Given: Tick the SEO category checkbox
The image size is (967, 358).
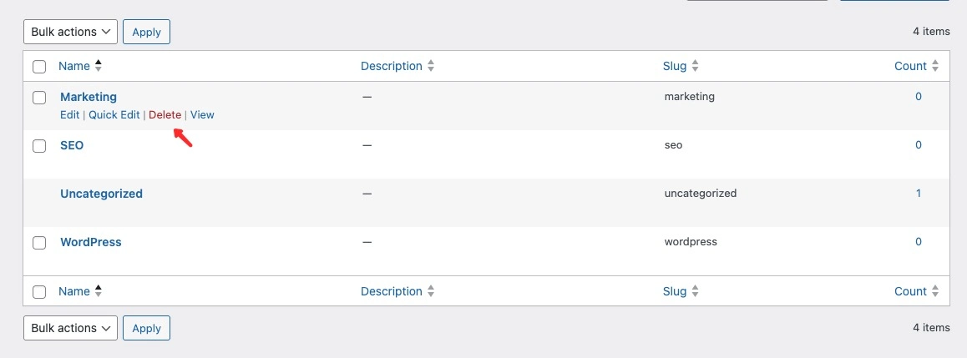Looking at the screenshot, I should click(39, 146).
